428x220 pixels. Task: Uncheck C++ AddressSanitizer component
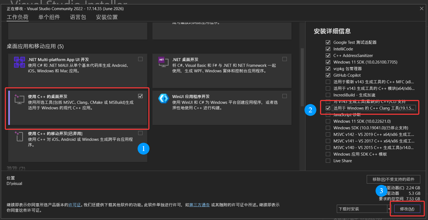328,56
